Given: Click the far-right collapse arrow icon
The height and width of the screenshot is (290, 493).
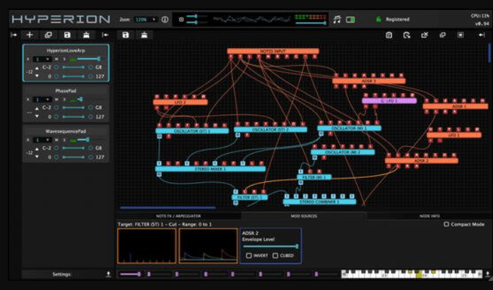Looking at the screenshot, I should point(482,35).
